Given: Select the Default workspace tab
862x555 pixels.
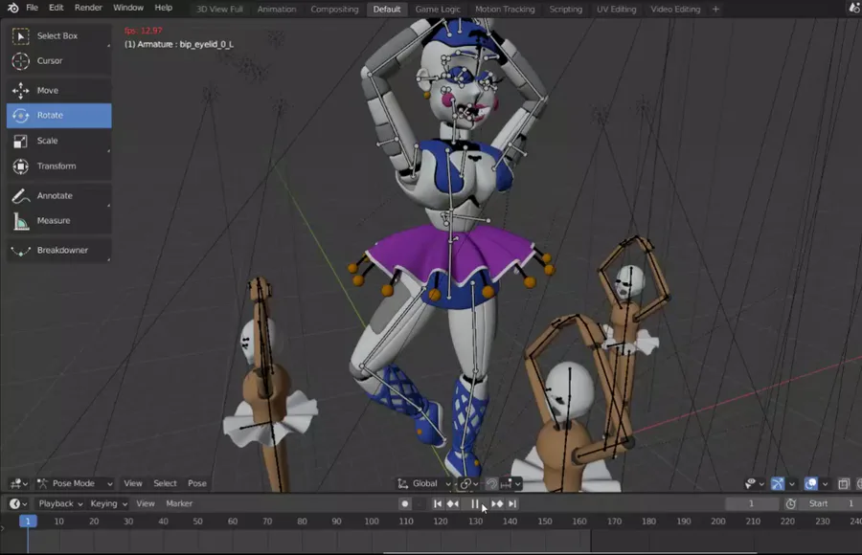Looking at the screenshot, I should 387,10.
